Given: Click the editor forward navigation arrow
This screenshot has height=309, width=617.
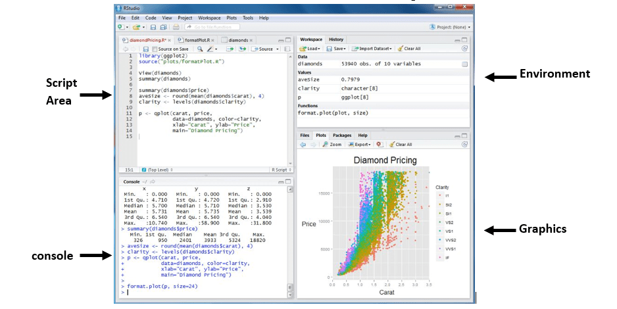Looking at the screenshot, I should (134, 49).
